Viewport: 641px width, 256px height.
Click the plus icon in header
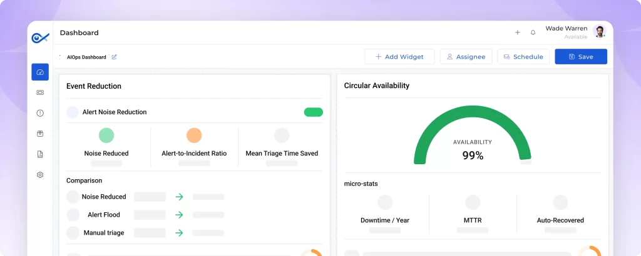coord(517,32)
